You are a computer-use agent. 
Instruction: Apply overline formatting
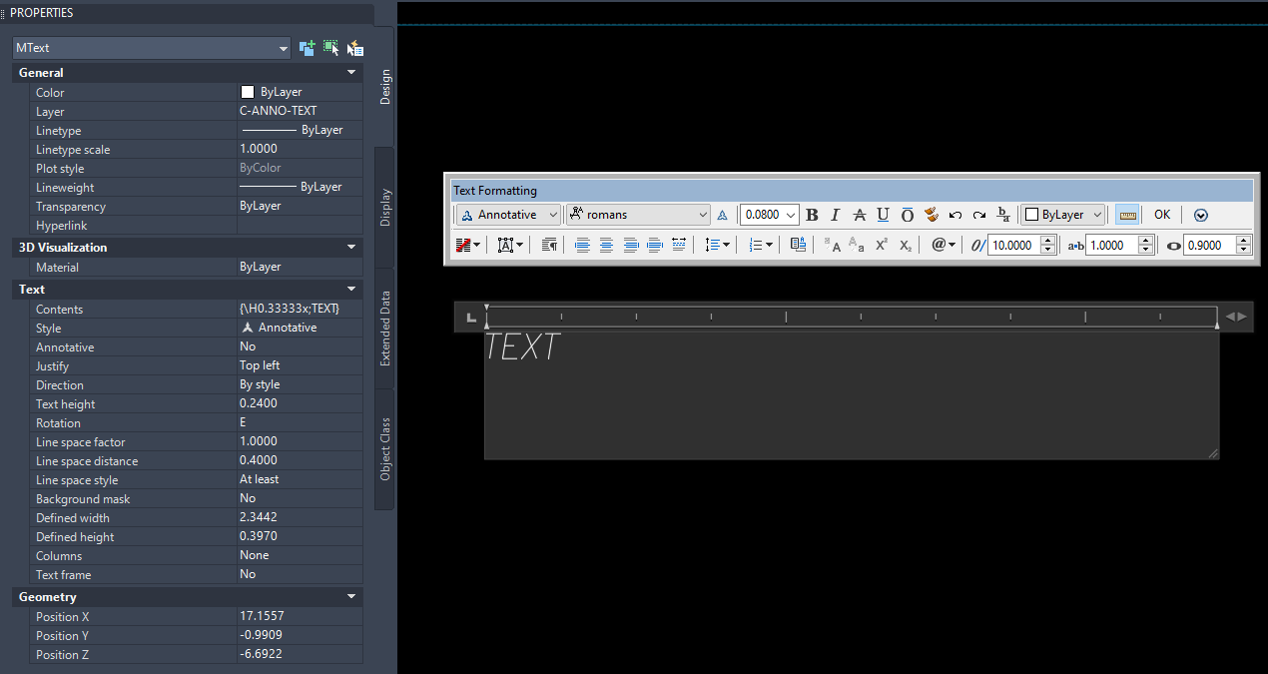tap(907, 215)
